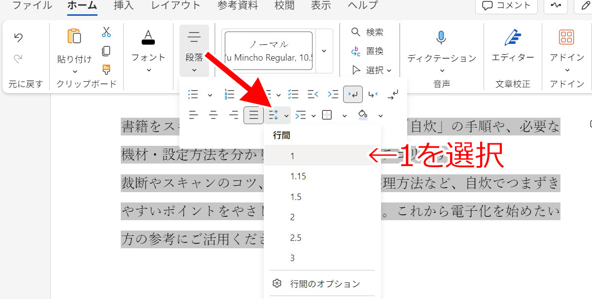Open the ヘルプ tab
592x299 pixels.
(362, 5)
